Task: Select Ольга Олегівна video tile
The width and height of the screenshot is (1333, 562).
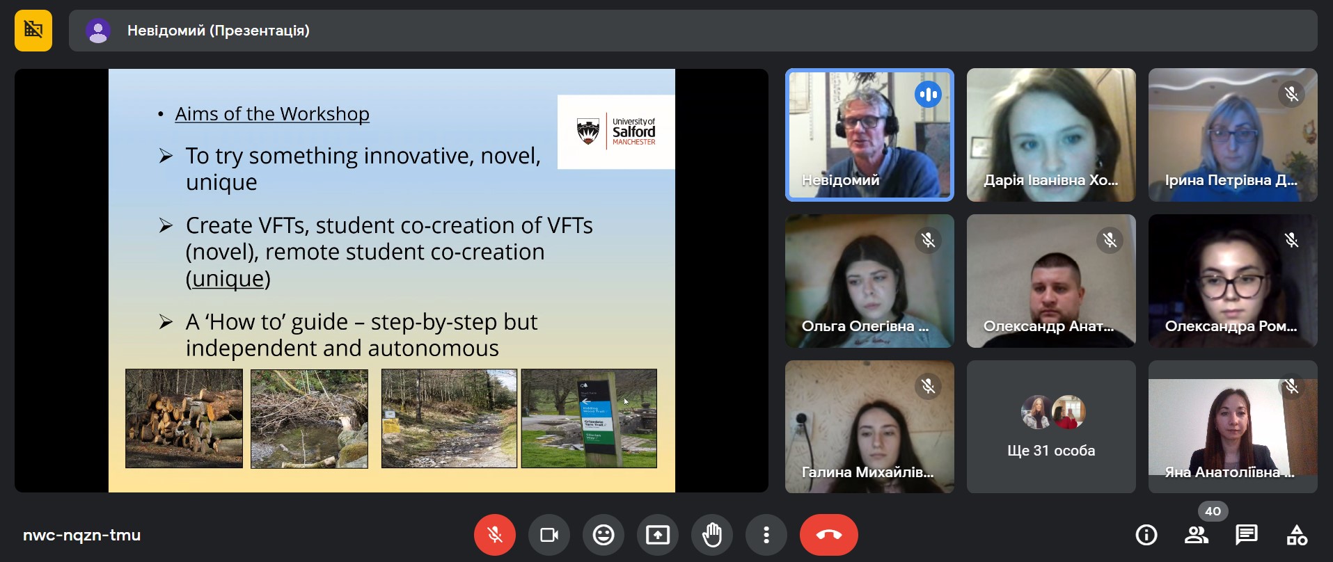Action: pos(869,281)
